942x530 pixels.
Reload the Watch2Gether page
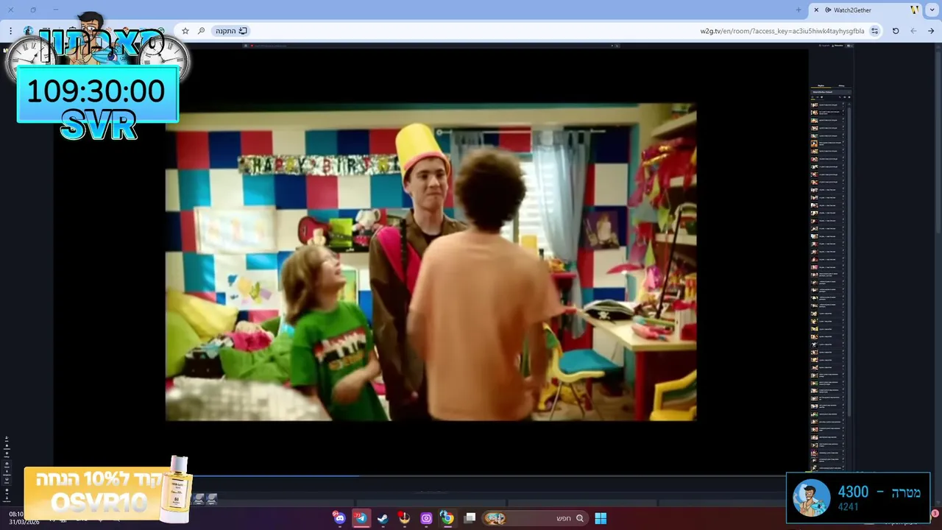(896, 31)
